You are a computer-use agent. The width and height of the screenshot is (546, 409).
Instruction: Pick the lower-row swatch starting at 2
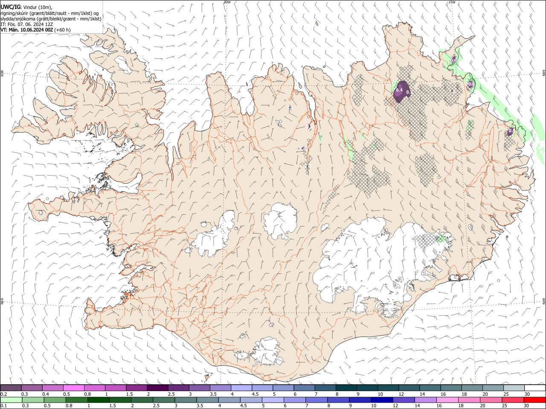click(x=142, y=400)
